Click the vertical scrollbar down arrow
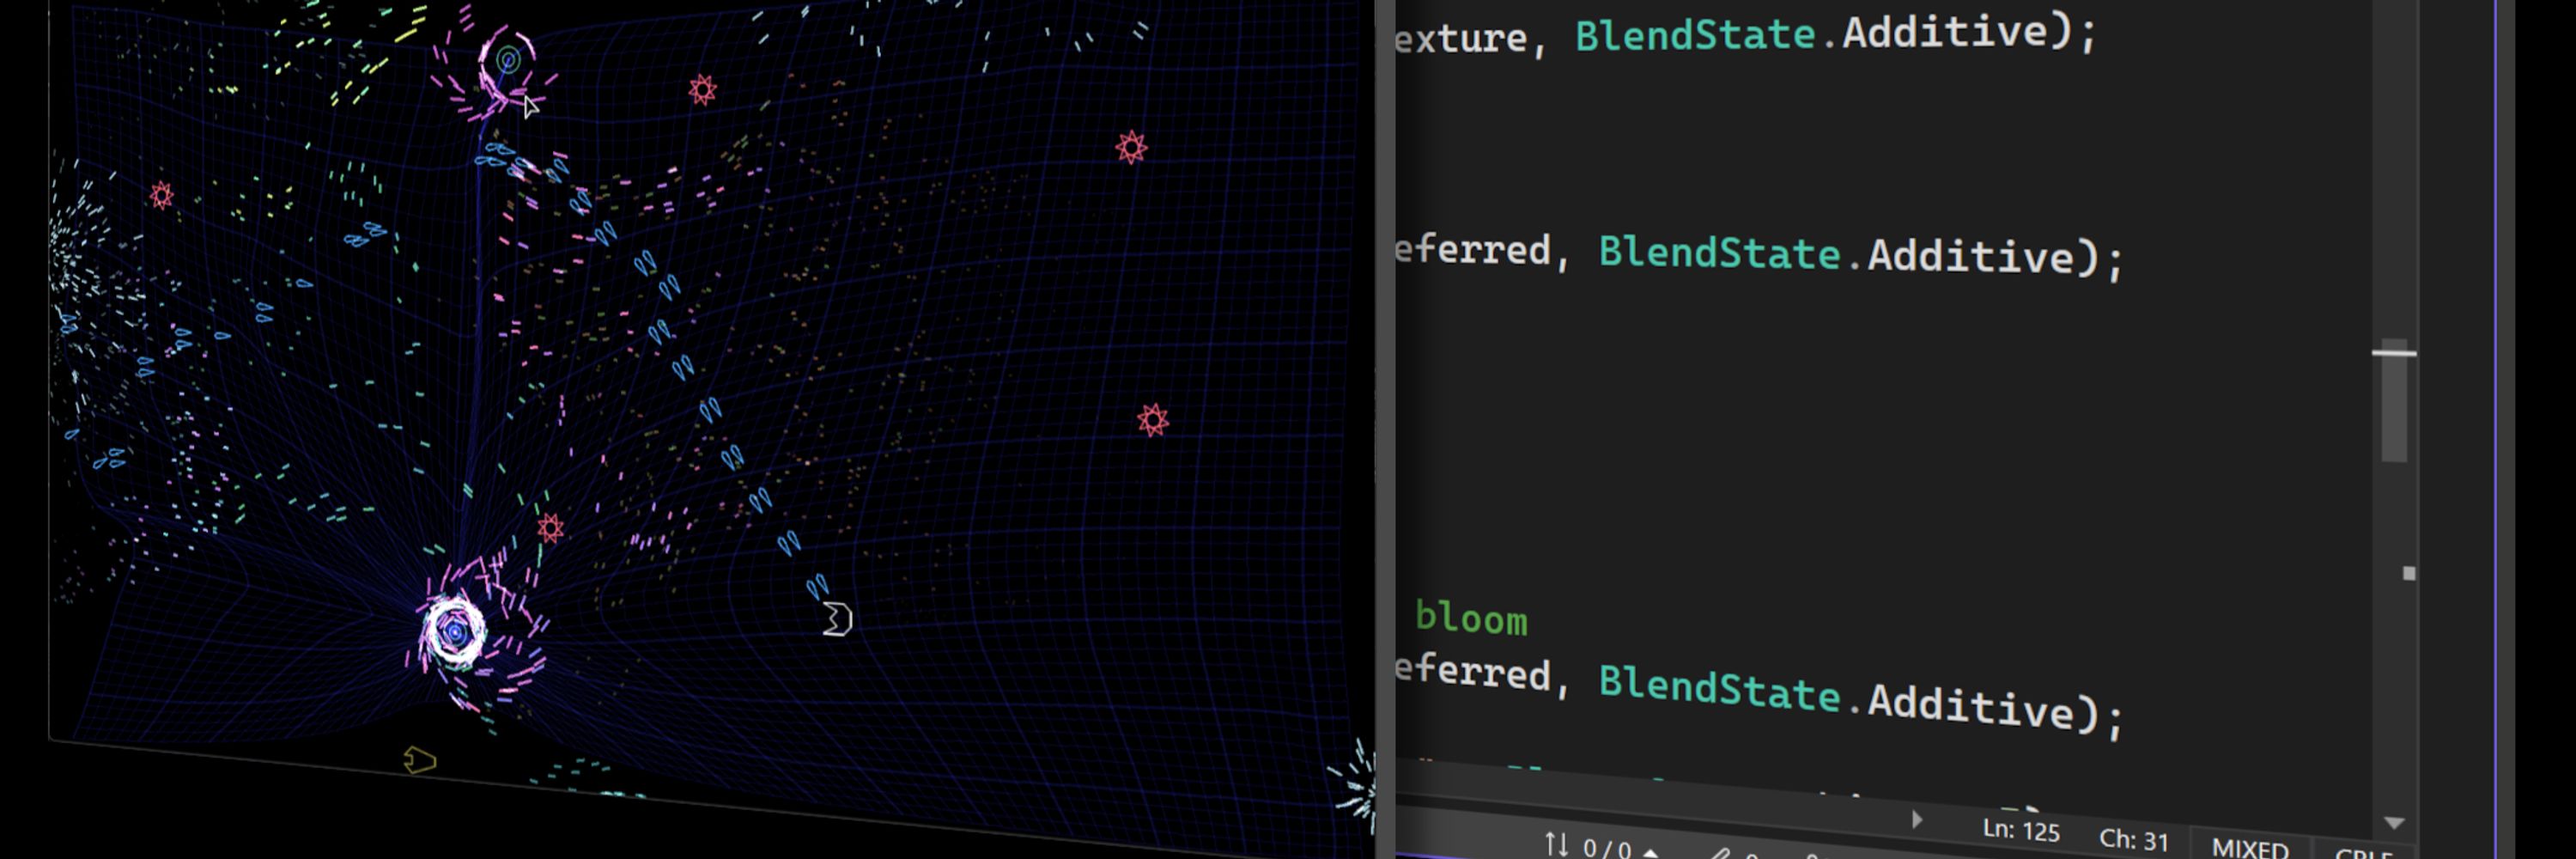Screen dimensions: 2576x859 click(x=2394, y=822)
